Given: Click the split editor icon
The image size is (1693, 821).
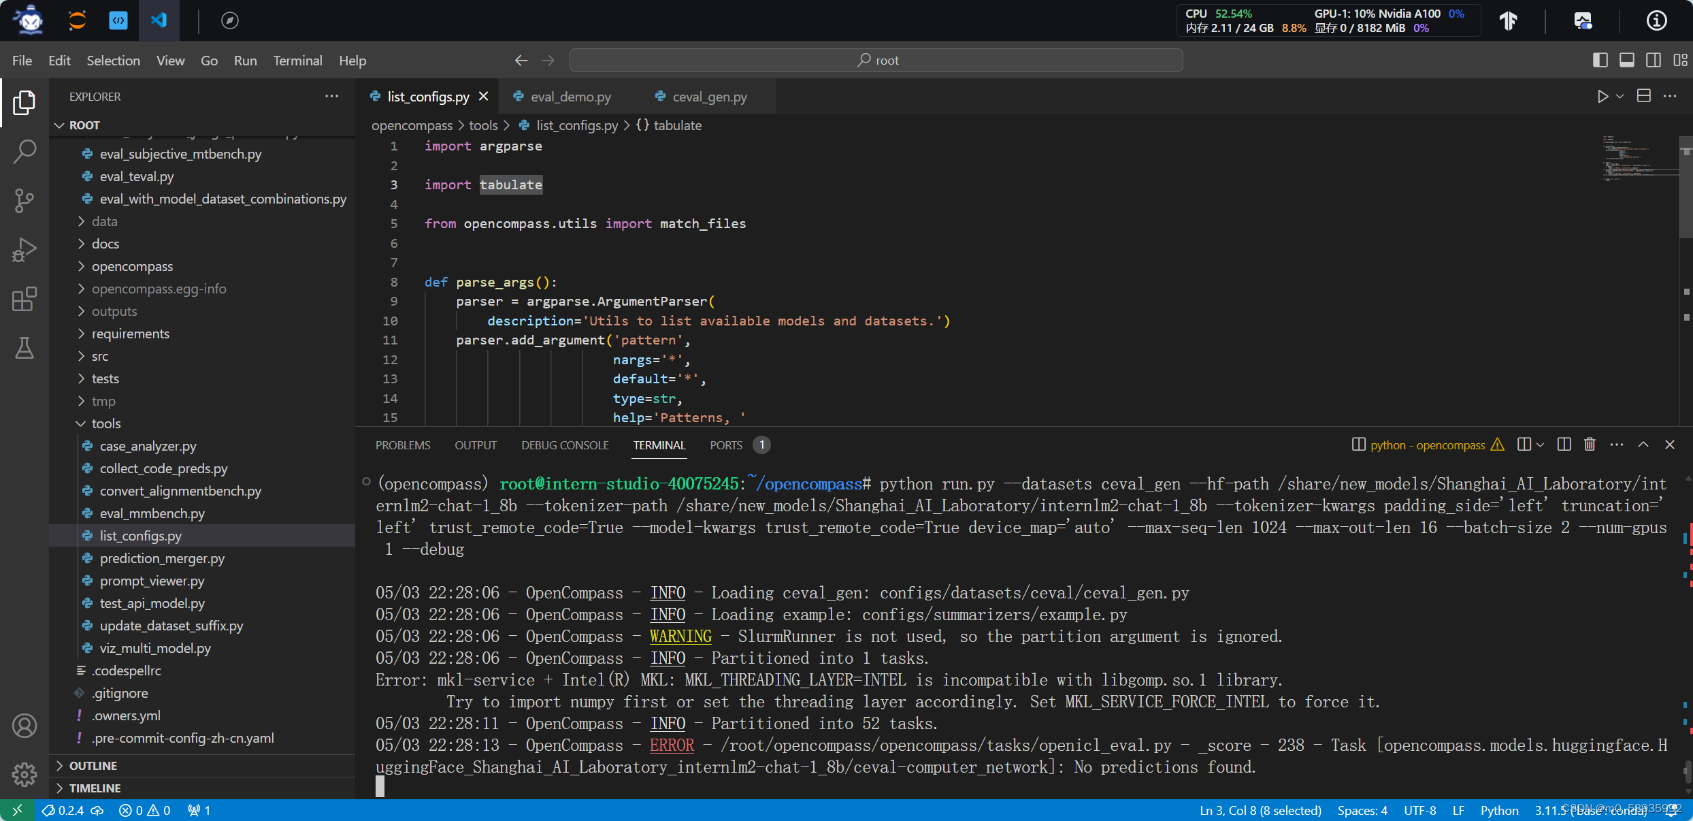Looking at the screenshot, I should click(x=1644, y=97).
